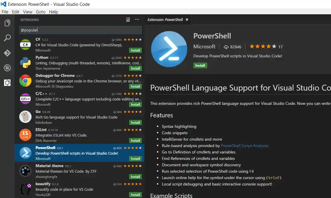Click the PowerShell extension logo thumbnail

click(169, 49)
